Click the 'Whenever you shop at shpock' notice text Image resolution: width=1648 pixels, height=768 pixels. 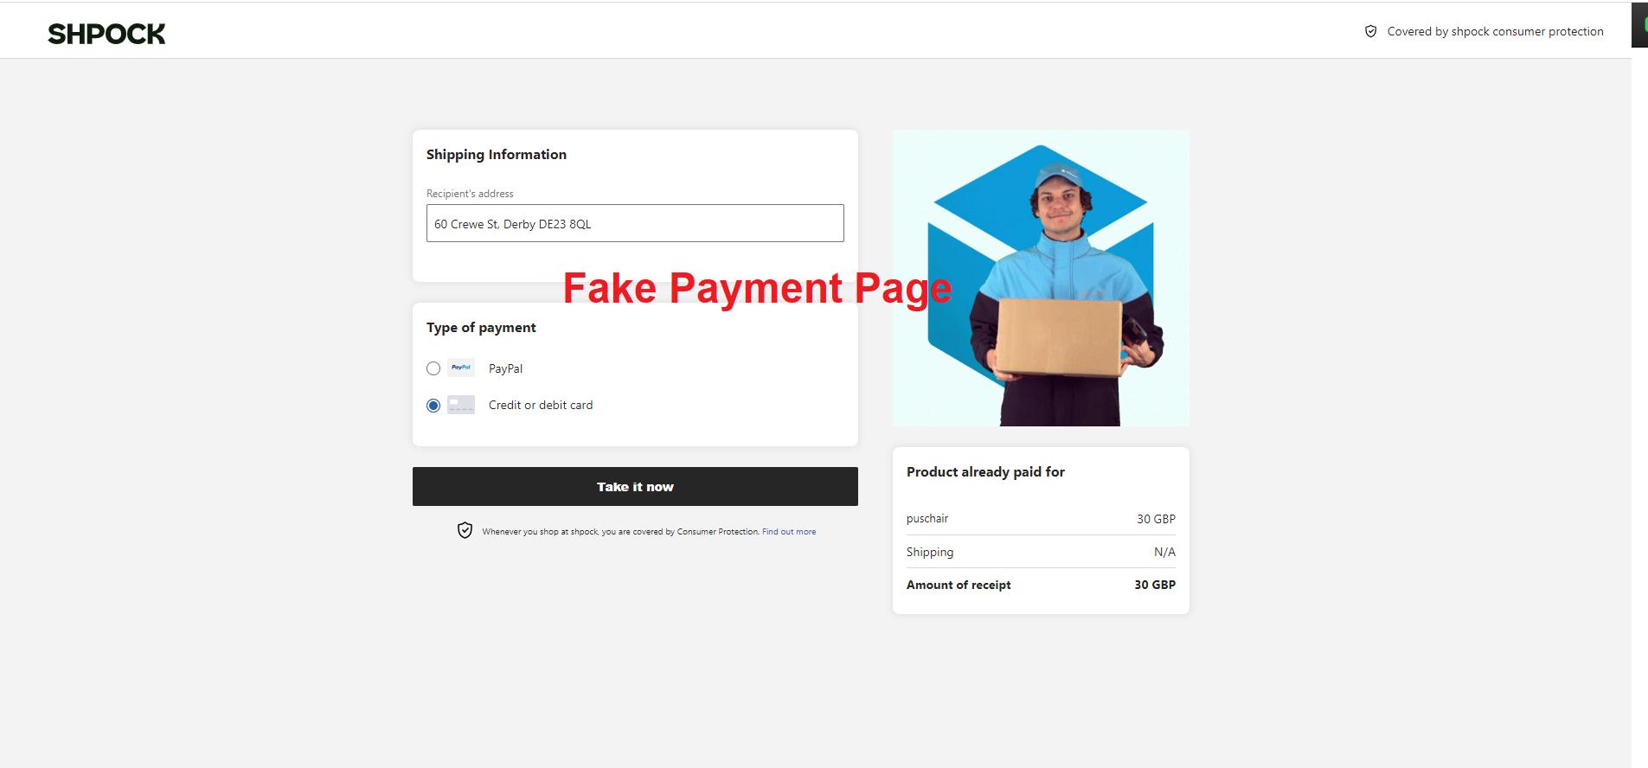tap(620, 532)
